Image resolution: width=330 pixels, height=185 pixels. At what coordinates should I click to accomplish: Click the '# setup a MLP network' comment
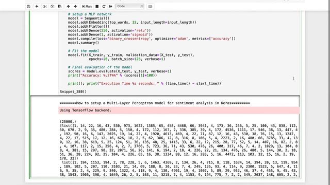[90, 14]
